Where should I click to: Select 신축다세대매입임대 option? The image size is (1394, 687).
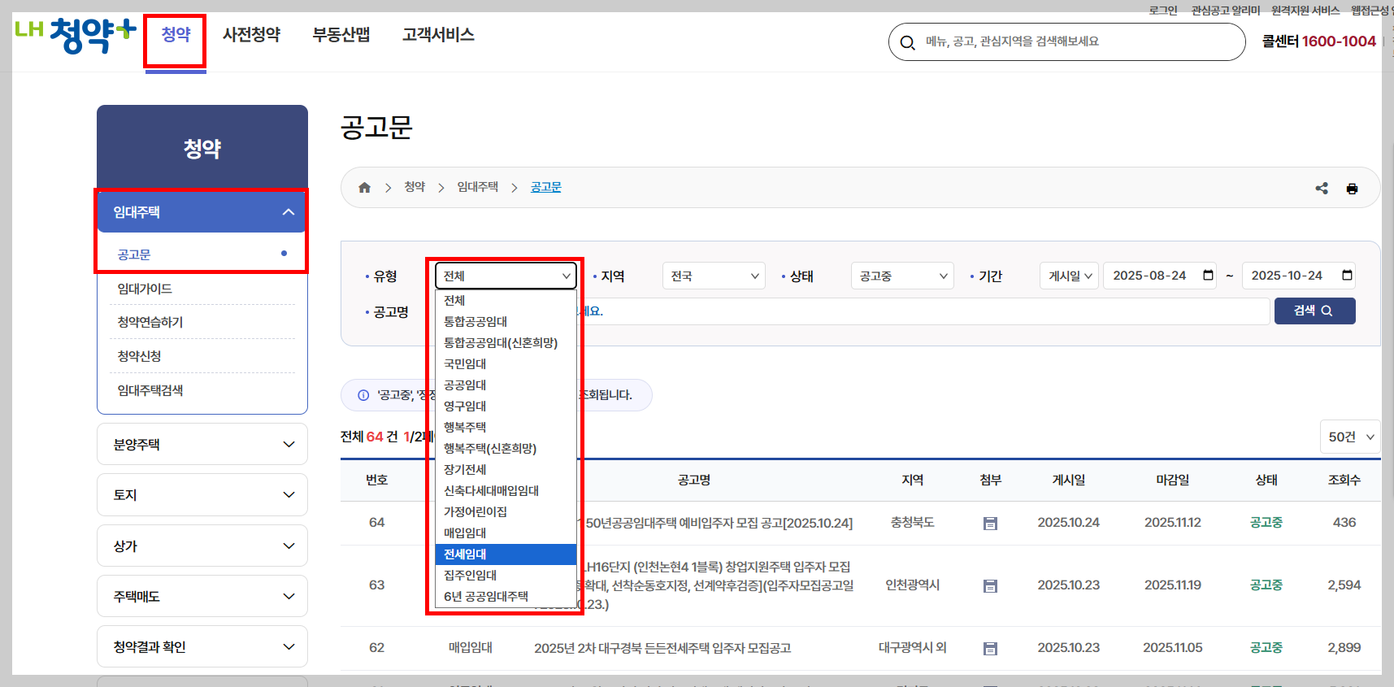click(x=506, y=491)
